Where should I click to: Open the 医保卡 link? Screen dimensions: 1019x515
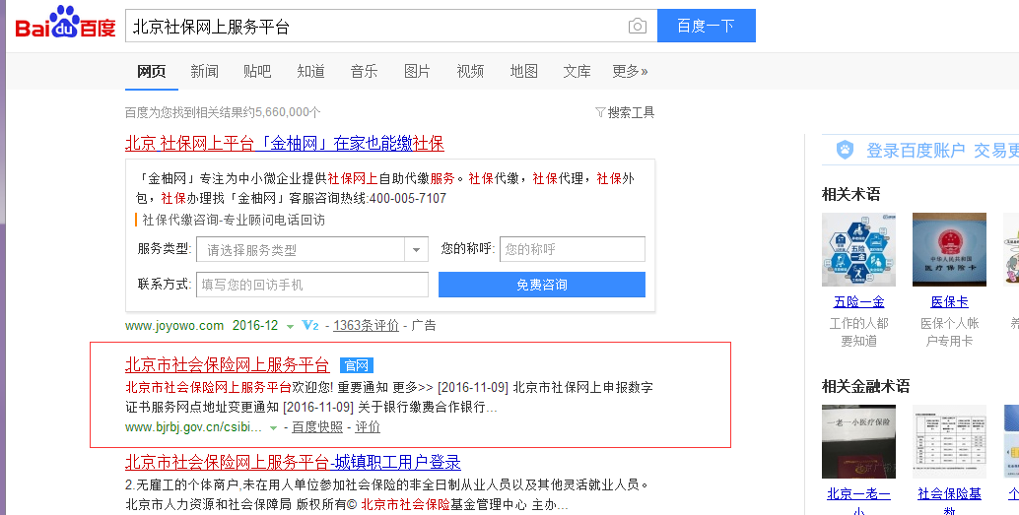pyautogui.click(x=949, y=302)
